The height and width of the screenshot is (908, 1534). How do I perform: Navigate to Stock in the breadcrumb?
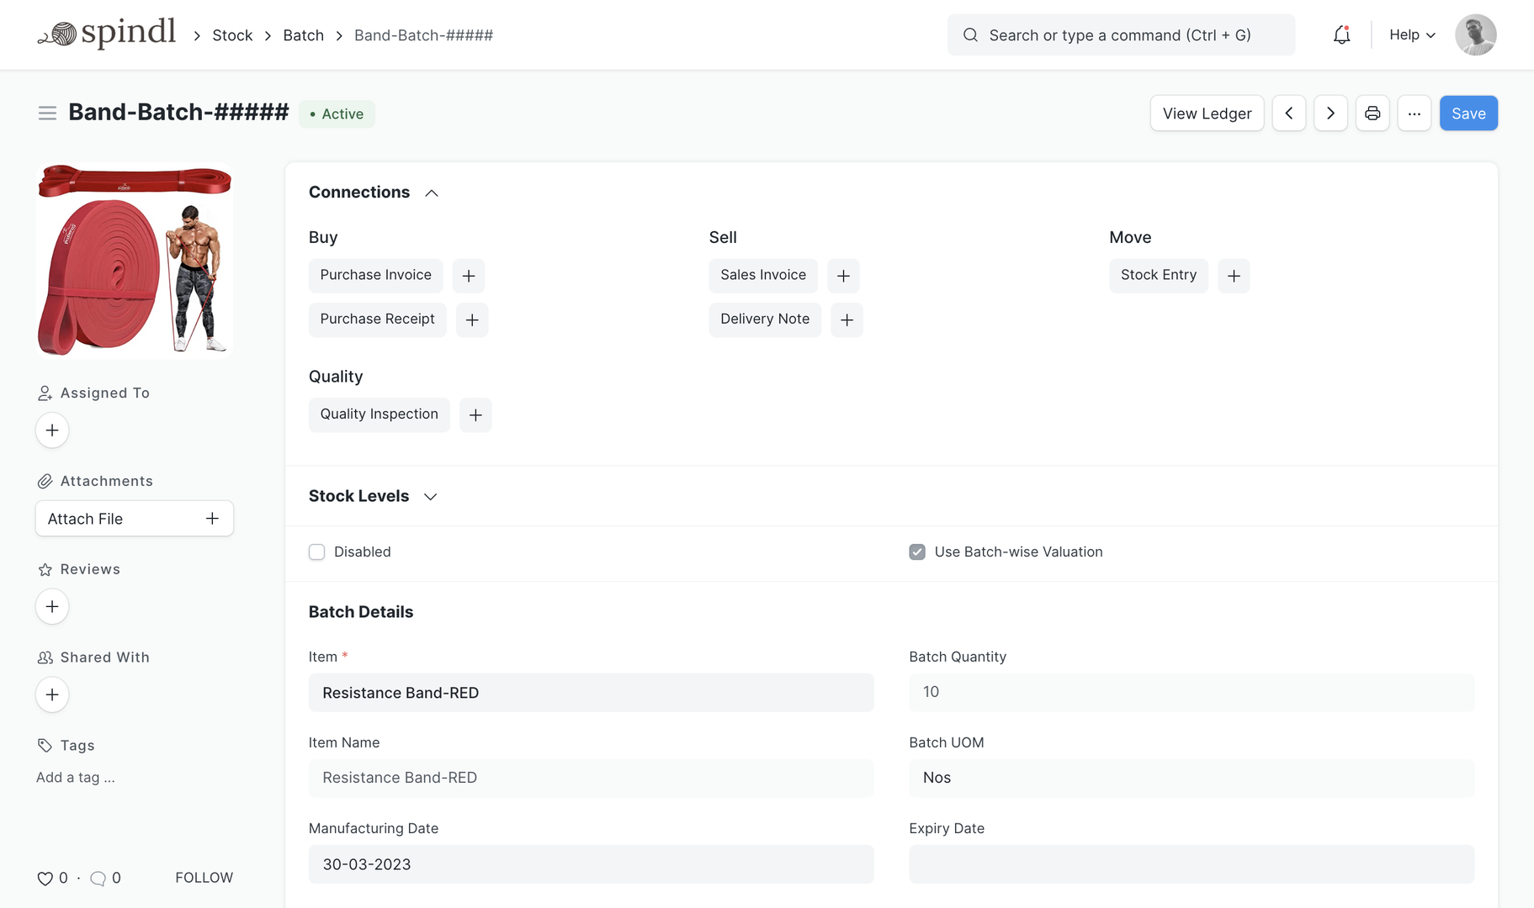point(232,35)
